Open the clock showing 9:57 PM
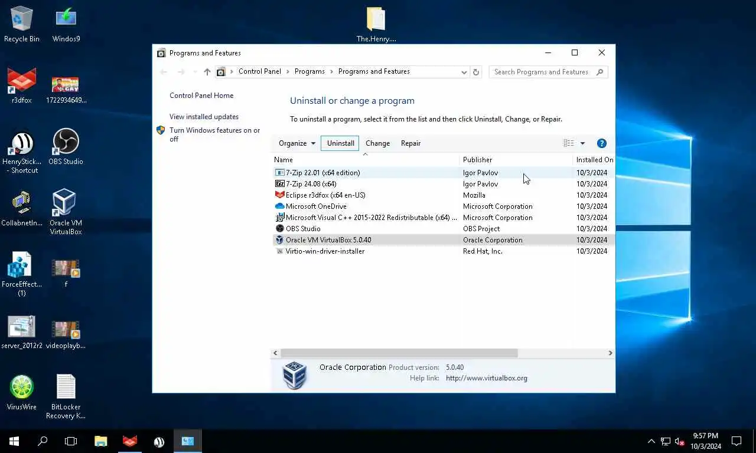The height and width of the screenshot is (453, 756). (x=706, y=441)
